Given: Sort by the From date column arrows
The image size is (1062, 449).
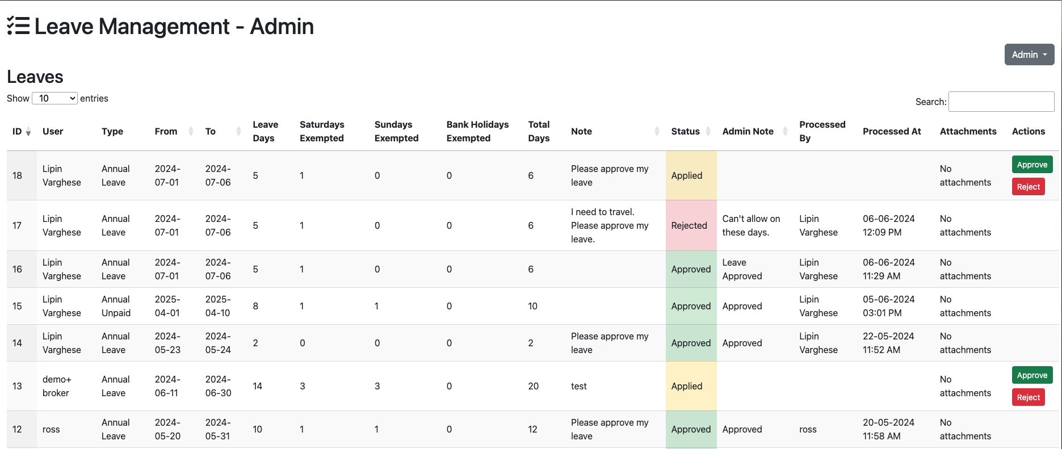Looking at the screenshot, I should click(x=191, y=132).
